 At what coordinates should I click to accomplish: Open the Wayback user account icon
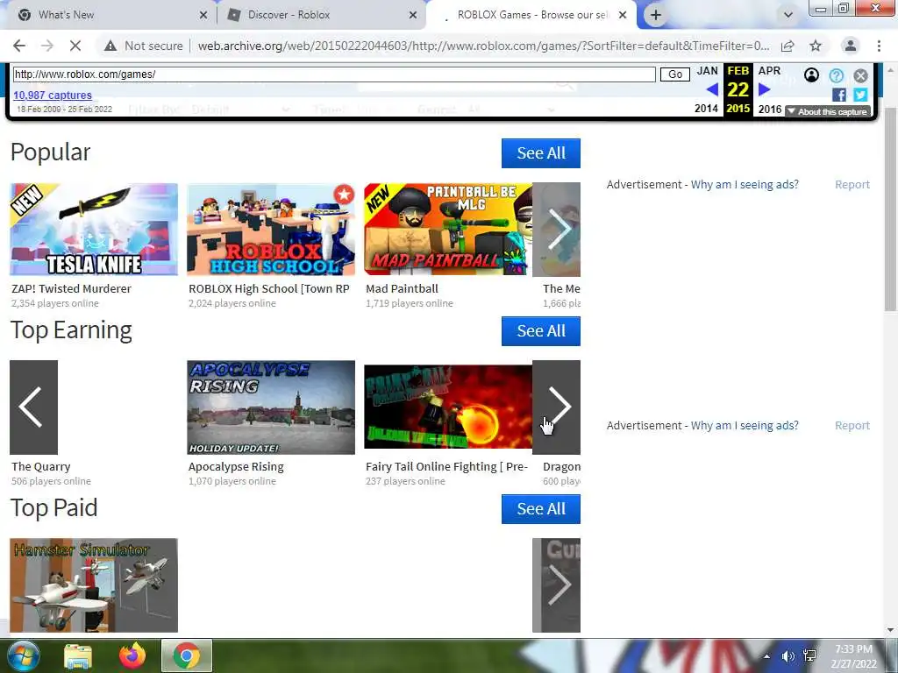(x=811, y=75)
